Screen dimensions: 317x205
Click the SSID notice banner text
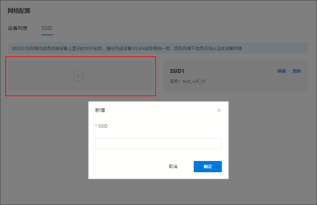127,49
